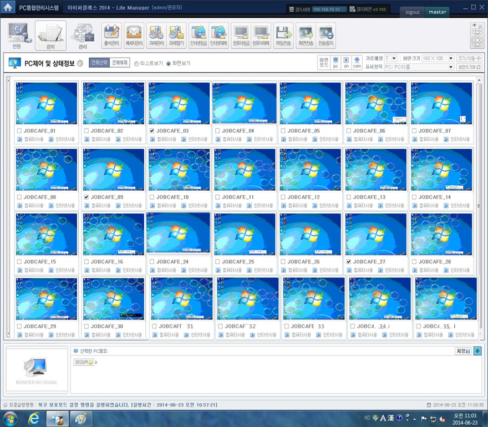Click the 컴퓨터사용 icon under JOBCAFE_12
488x427 pixels.
(x=283, y=205)
